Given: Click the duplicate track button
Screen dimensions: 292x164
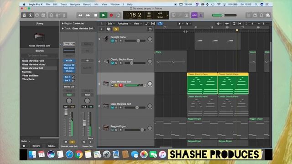Looking at the screenshot, I should (x=109, y=29).
